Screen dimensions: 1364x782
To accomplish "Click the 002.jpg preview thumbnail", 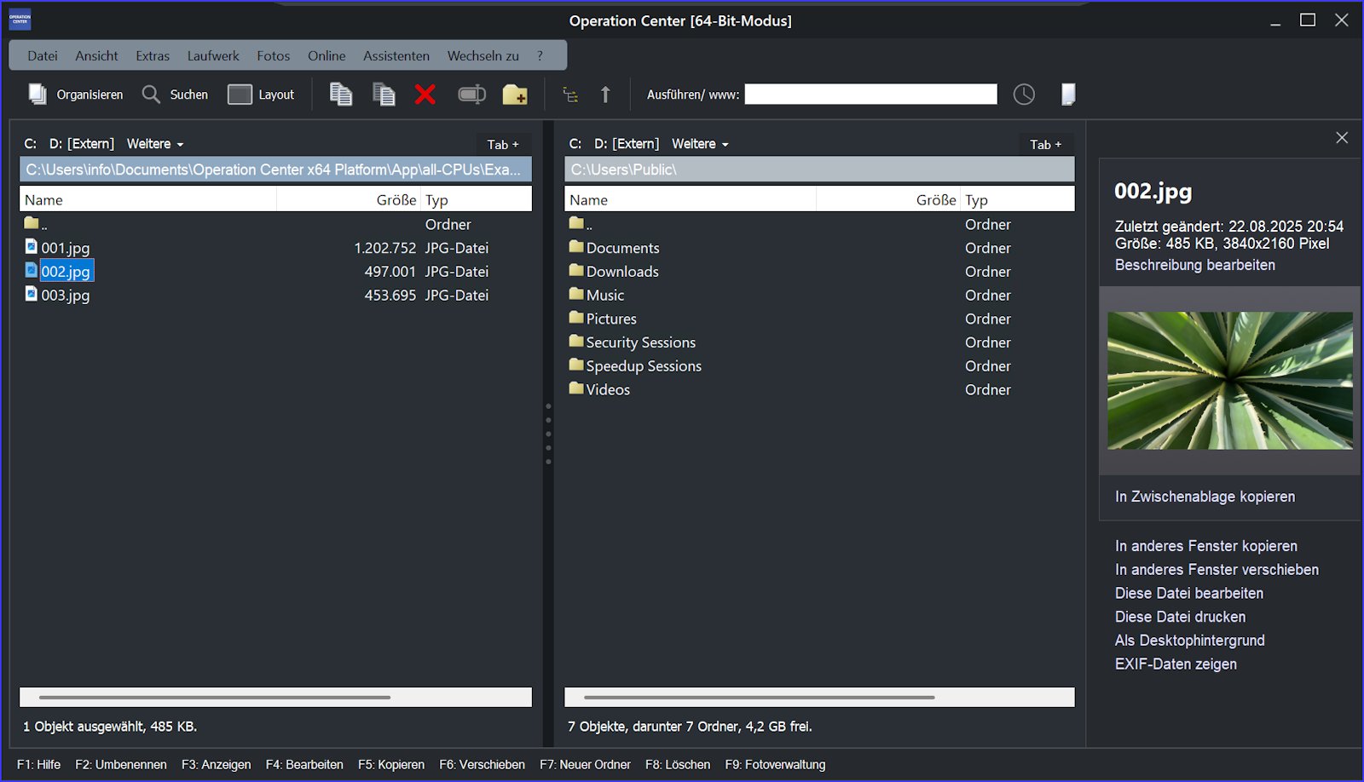I will (x=1229, y=381).
